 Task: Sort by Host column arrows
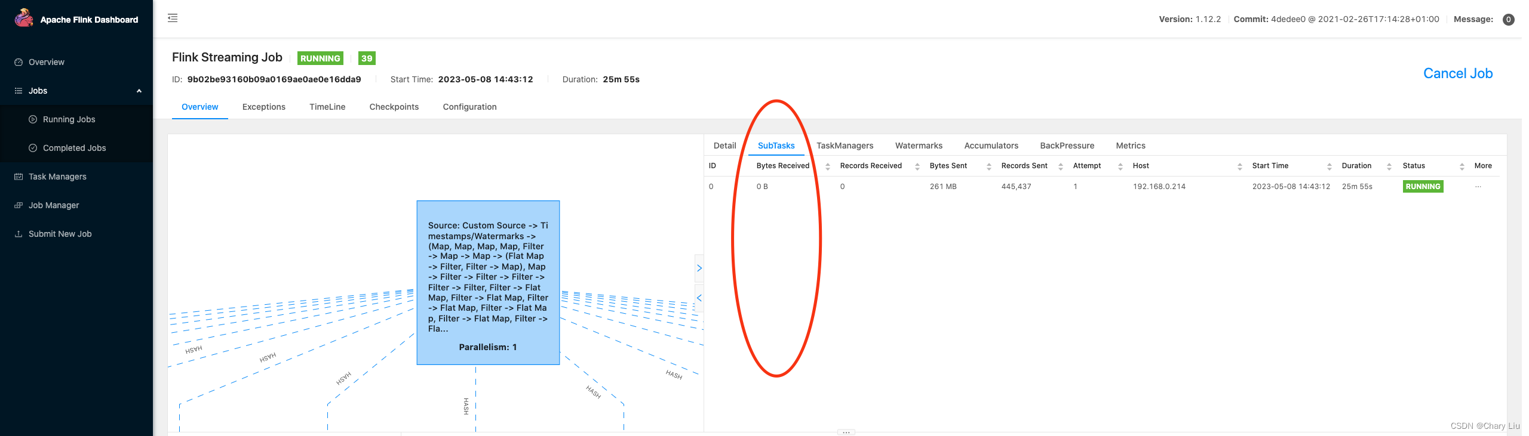point(1240,166)
